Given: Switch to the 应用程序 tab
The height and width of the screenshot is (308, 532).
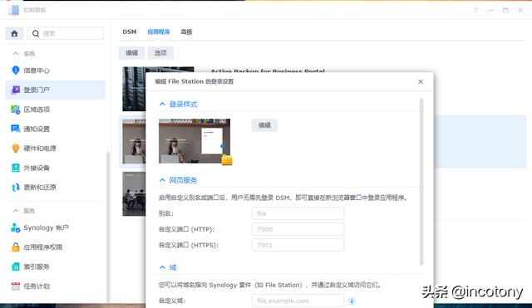Looking at the screenshot, I should [x=159, y=32].
